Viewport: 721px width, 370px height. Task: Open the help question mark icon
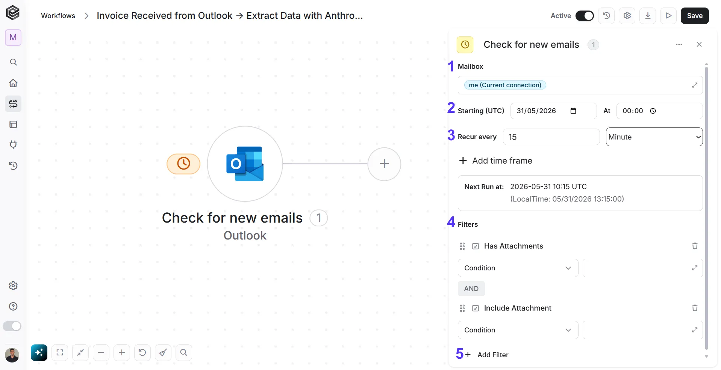coord(13,306)
